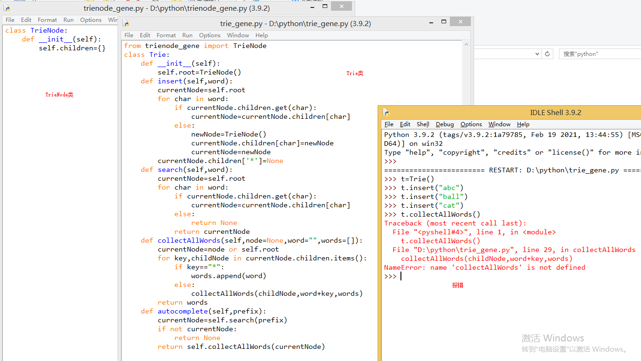Open Window menu in trie_gene.py window
641x361 pixels.
[x=238, y=35]
